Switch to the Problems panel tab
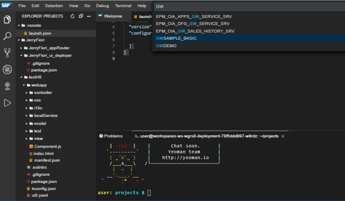Image resolution: width=345 pixels, height=201 pixels. [113, 136]
